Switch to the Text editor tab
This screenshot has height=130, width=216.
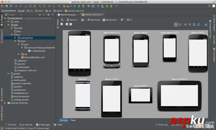tap(73, 120)
